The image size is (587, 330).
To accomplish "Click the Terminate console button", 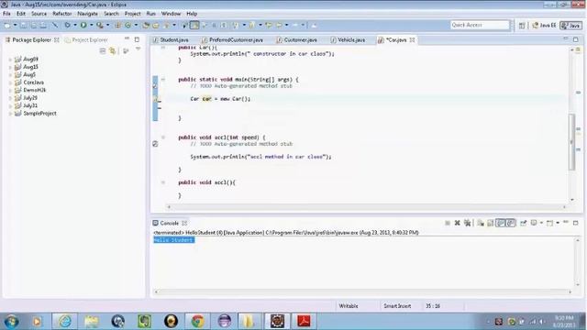I will (x=448, y=223).
